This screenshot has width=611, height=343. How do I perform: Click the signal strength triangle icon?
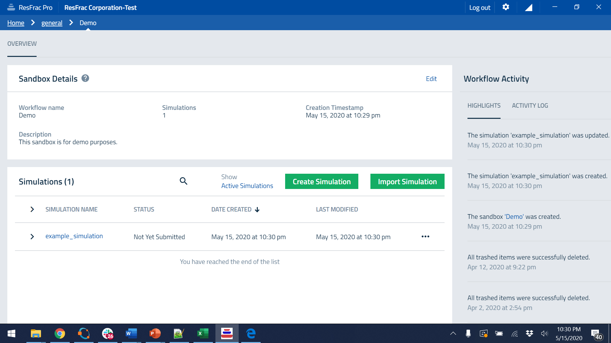(529, 8)
